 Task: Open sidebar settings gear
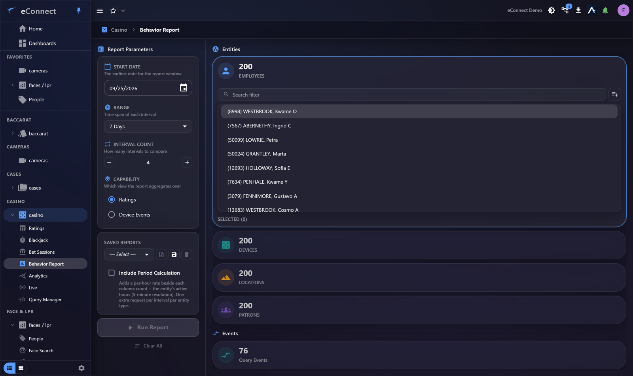point(81,368)
